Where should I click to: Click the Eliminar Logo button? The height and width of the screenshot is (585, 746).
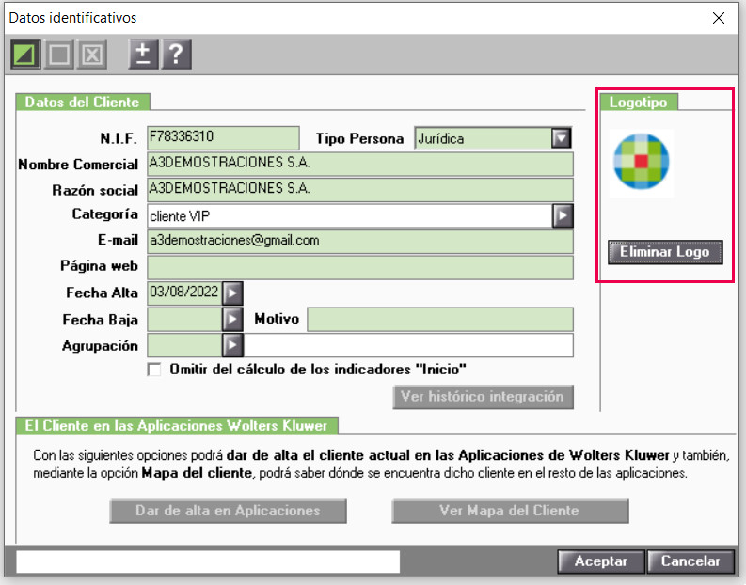(665, 252)
